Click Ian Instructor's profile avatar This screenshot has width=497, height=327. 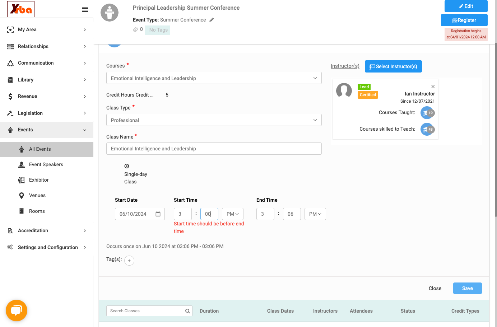pos(344,90)
